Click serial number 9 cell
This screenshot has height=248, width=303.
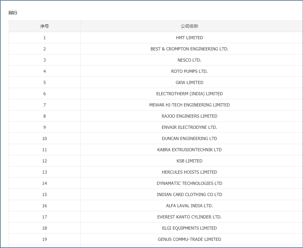pos(45,127)
